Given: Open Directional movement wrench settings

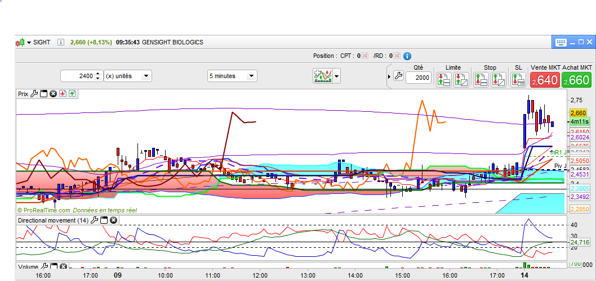Looking at the screenshot, I should pyautogui.click(x=95, y=220).
